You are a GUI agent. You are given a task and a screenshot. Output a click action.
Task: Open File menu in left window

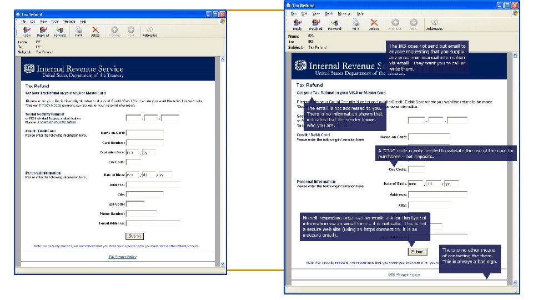[23, 22]
